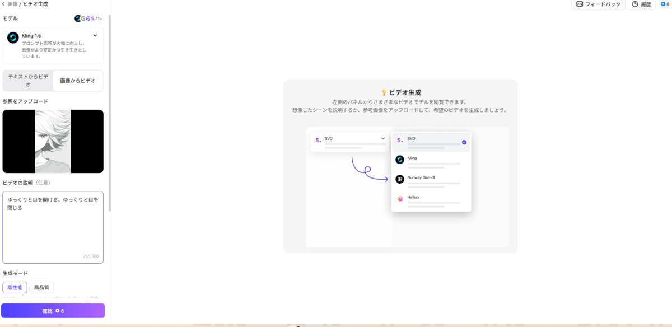Click the 参照をアップロード label
Screen dimensions: 672x327
(25, 101)
